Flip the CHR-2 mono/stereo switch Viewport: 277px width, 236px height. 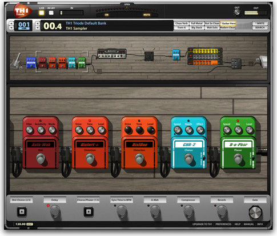204,158
